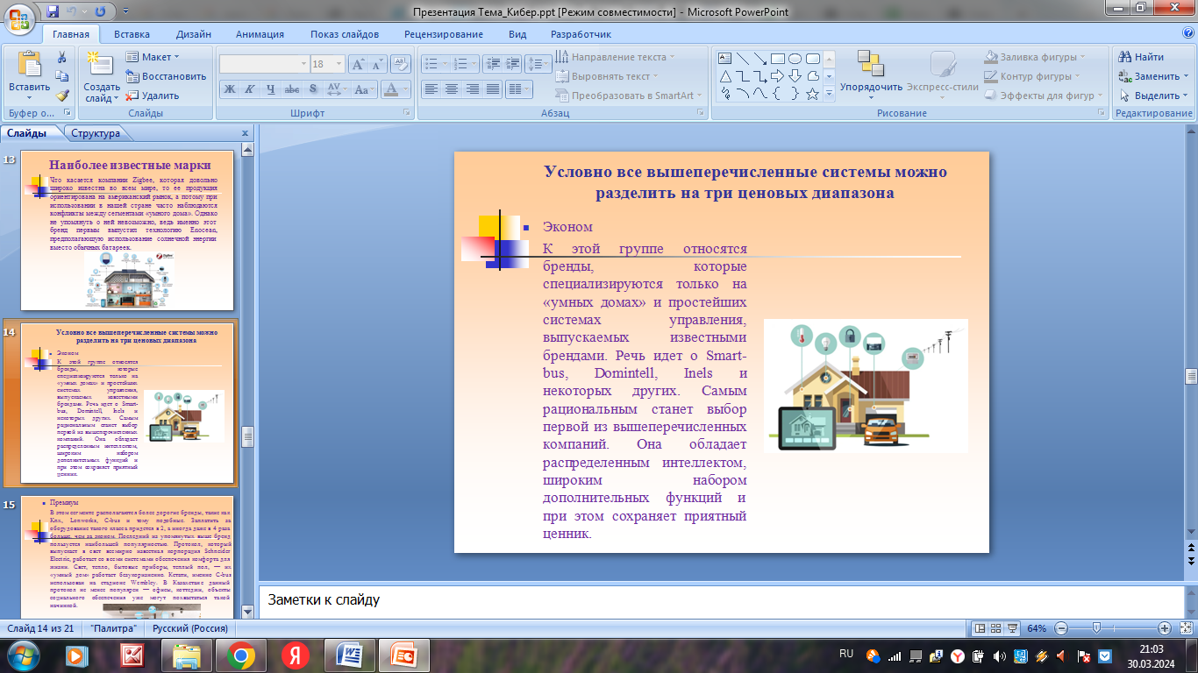The width and height of the screenshot is (1198, 673).
Task: Expand the font color arrow
Action: [405, 89]
